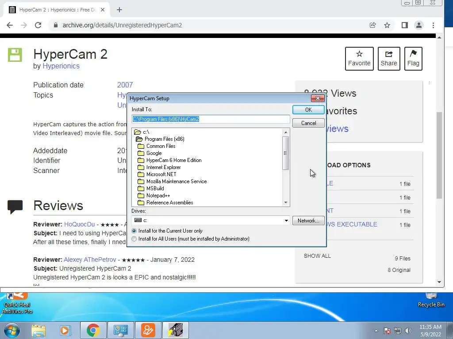Image resolution: width=453 pixels, height=339 pixels.
Task: Select HyperCam 6 Home Edition folder
Action: click(x=169, y=160)
